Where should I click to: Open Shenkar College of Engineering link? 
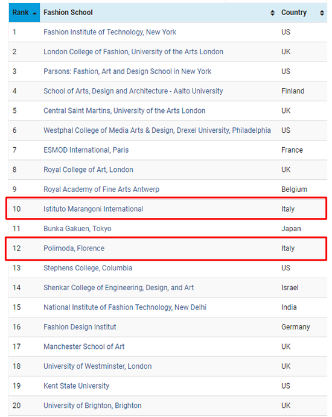[x=119, y=288]
